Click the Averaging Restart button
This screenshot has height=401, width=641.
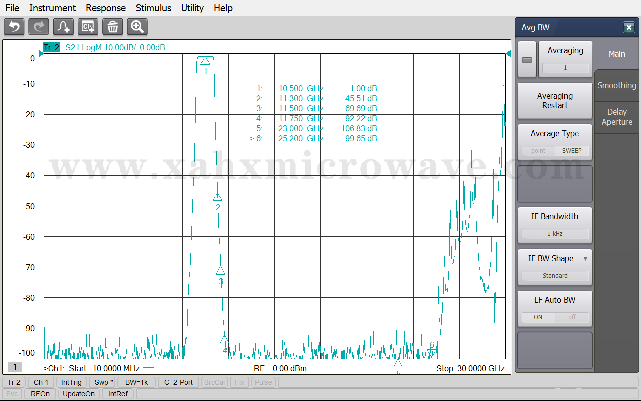[555, 101]
